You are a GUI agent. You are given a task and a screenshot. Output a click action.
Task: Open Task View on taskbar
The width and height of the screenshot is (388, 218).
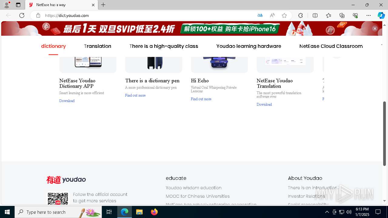point(109,212)
